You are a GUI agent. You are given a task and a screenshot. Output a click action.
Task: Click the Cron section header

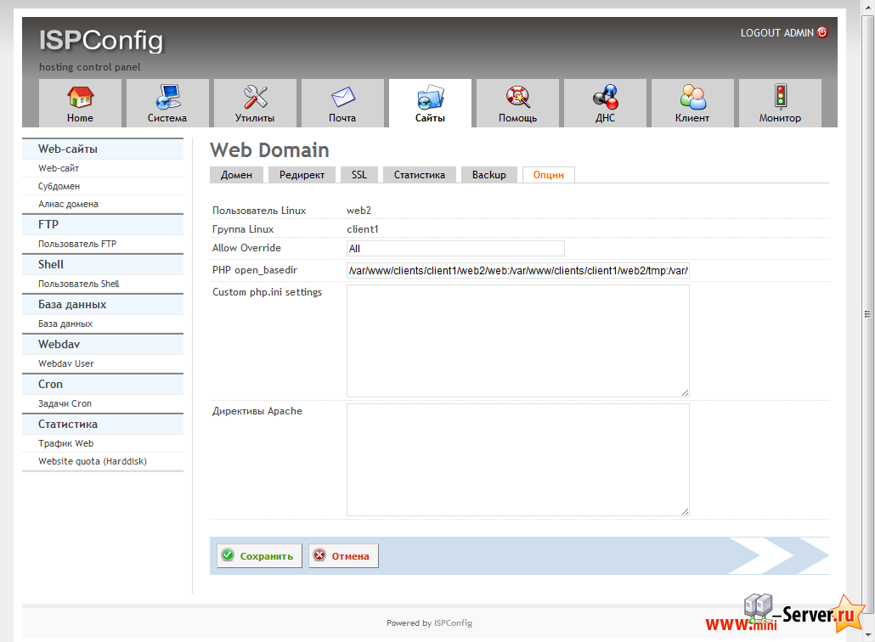[103, 385]
